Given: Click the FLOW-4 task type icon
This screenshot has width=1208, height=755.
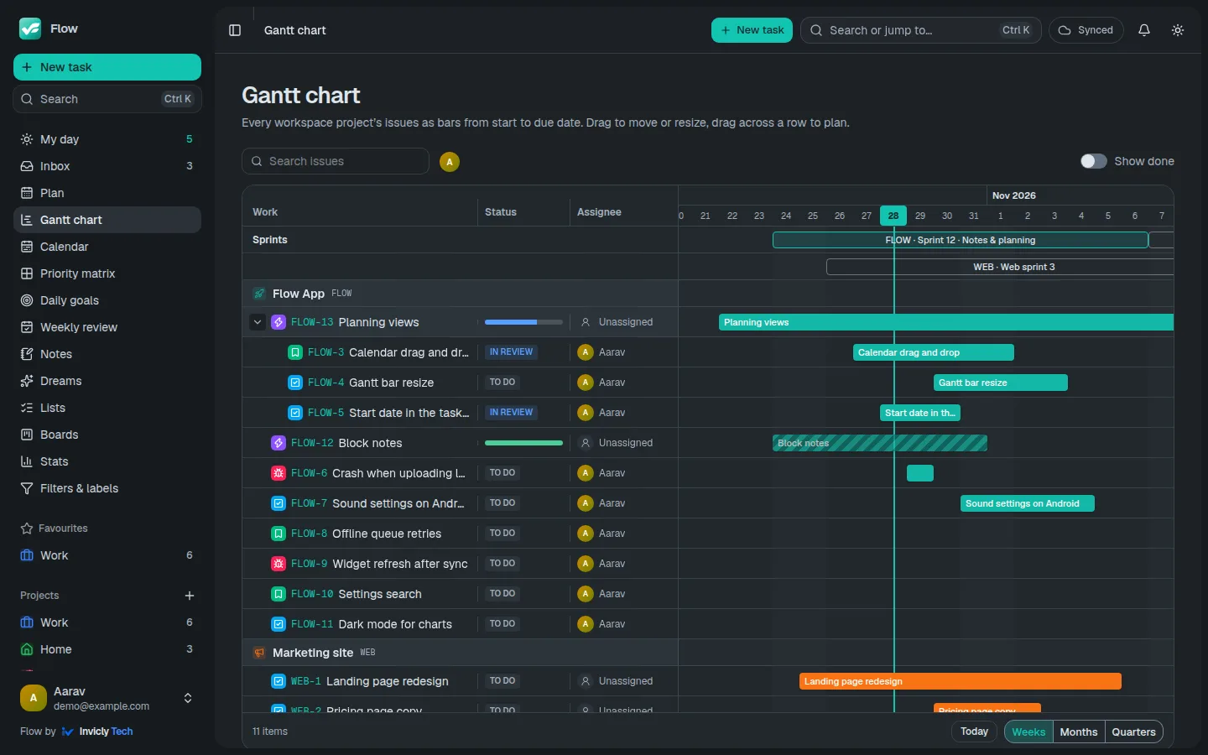Looking at the screenshot, I should (295, 383).
